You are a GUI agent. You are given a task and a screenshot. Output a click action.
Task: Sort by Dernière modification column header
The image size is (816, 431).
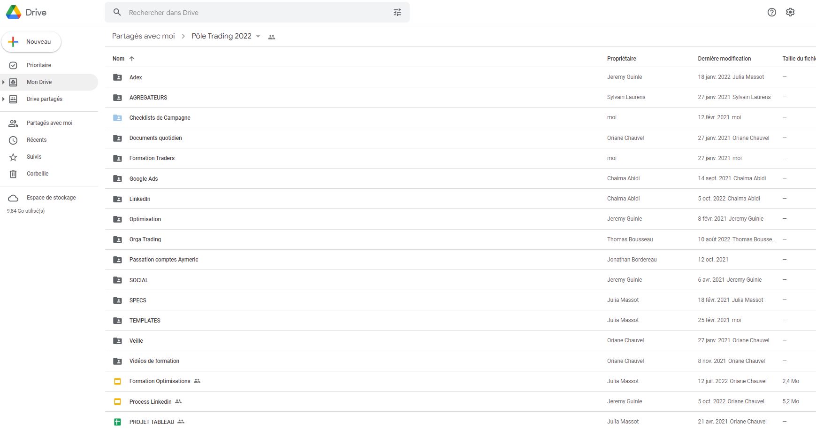click(x=724, y=59)
